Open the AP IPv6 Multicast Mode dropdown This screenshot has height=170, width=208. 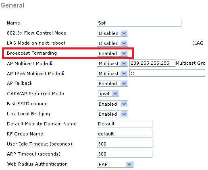(x=112, y=74)
